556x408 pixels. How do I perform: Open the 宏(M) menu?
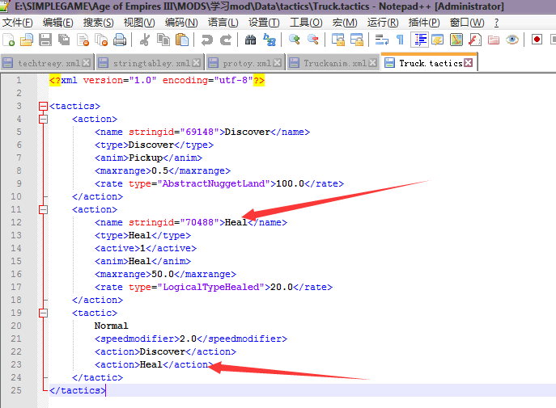click(x=345, y=23)
